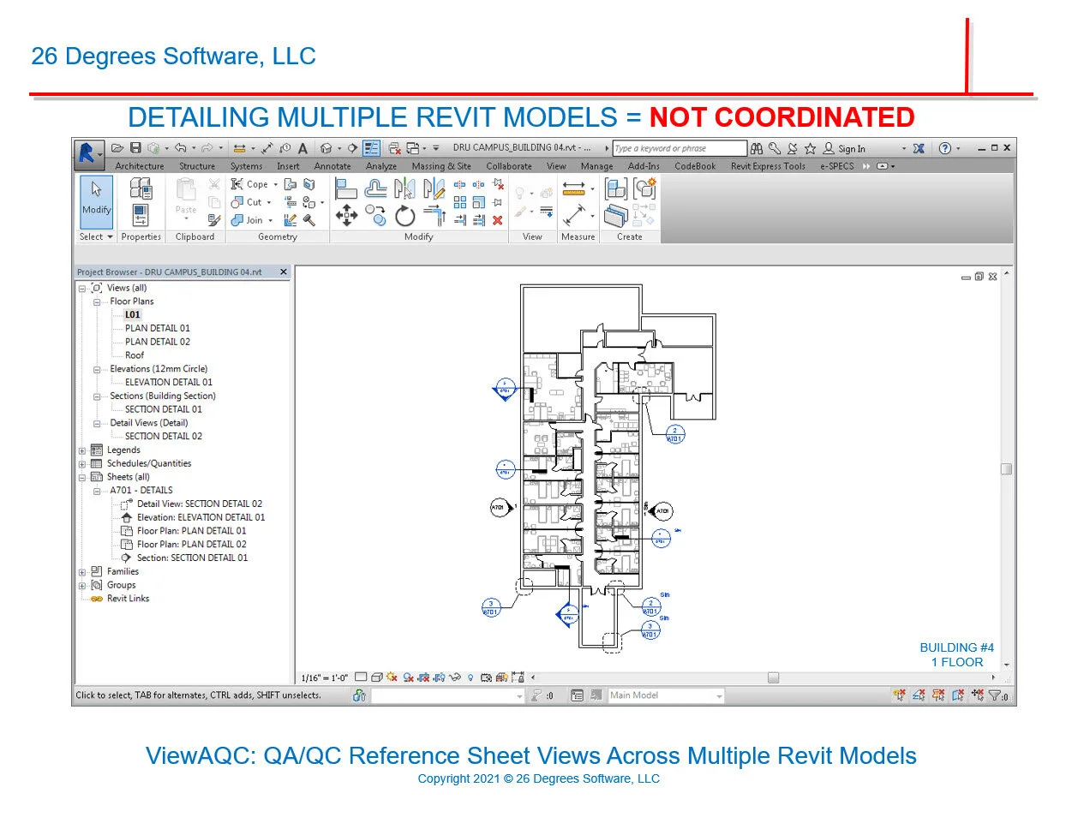This screenshot has height=817, width=1090.
Task: Click the Move tool four-arrow icon
Action: tap(346, 215)
